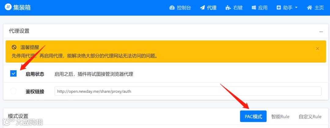
Task: Click the Windows icon beside 应用
Action: pos(254,8)
